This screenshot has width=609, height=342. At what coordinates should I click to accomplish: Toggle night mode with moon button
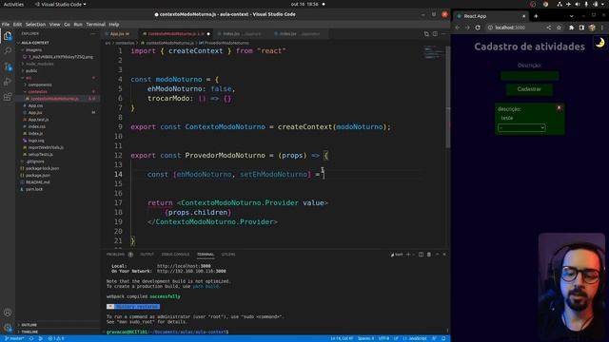pos(600,43)
